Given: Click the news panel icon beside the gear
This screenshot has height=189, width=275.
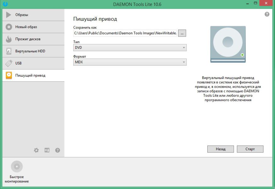Looking at the screenshot, I should (47, 150).
